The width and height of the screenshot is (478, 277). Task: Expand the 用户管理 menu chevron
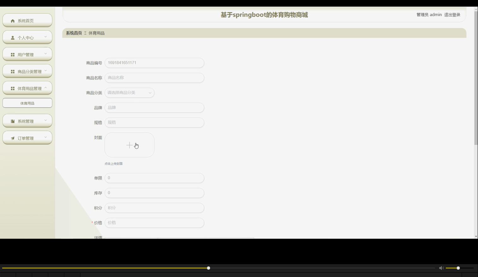45,54
